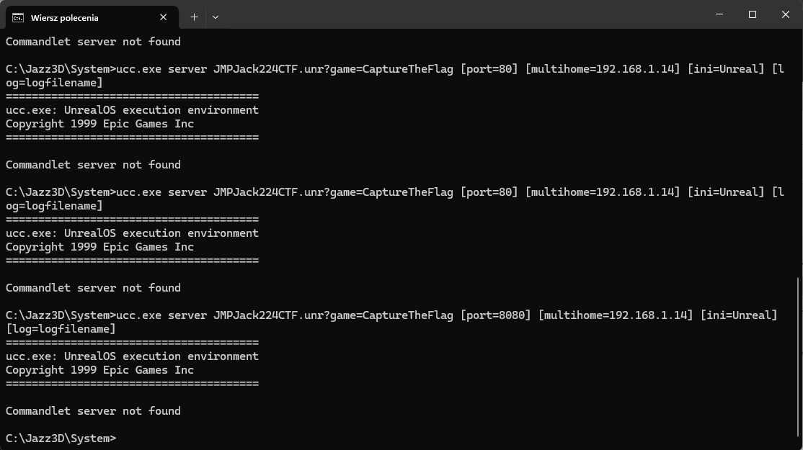Click the standalone [log=logfilename] line

pyautogui.click(x=61, y=329)
